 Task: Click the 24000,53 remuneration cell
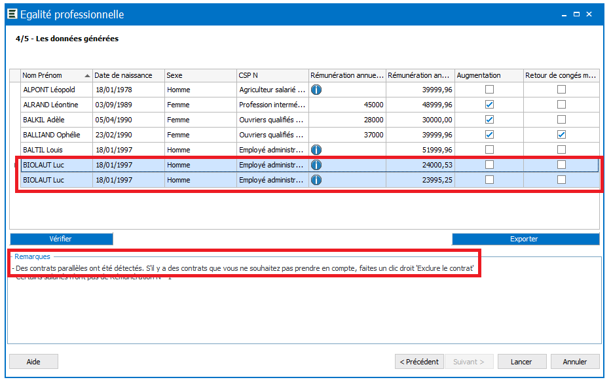pos(420,165)
